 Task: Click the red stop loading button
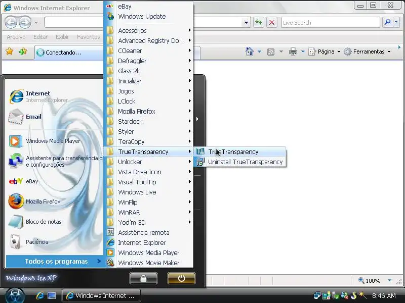click(x=272, y=22)
